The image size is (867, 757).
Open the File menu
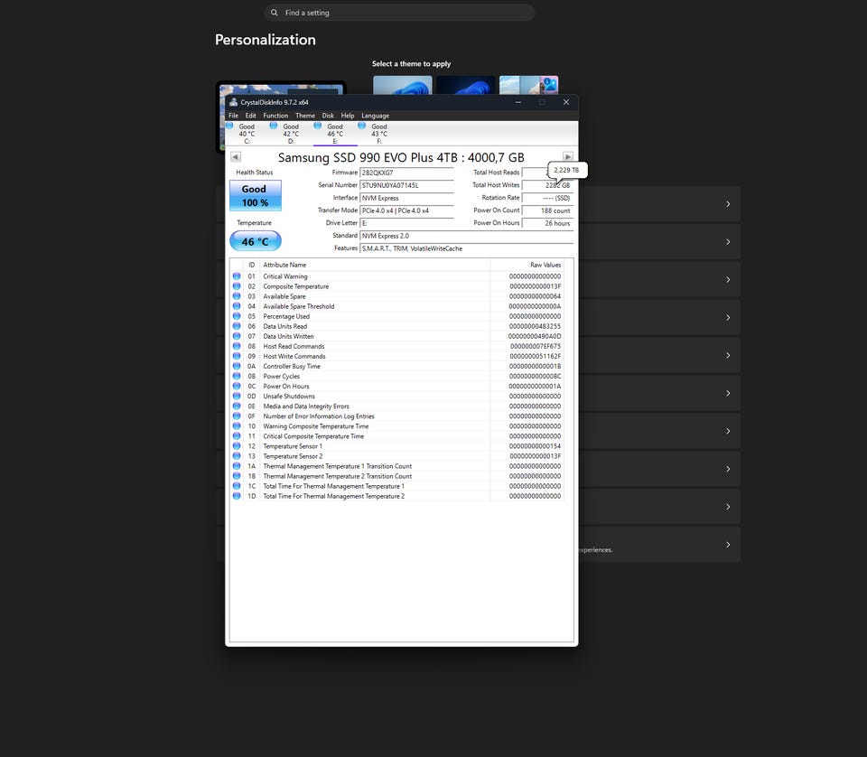[x=233, y=116]
